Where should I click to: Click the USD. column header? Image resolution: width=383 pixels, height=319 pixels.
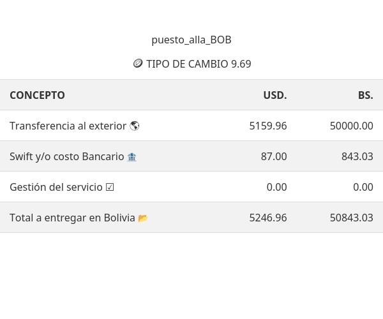click(x=274, y=95)
